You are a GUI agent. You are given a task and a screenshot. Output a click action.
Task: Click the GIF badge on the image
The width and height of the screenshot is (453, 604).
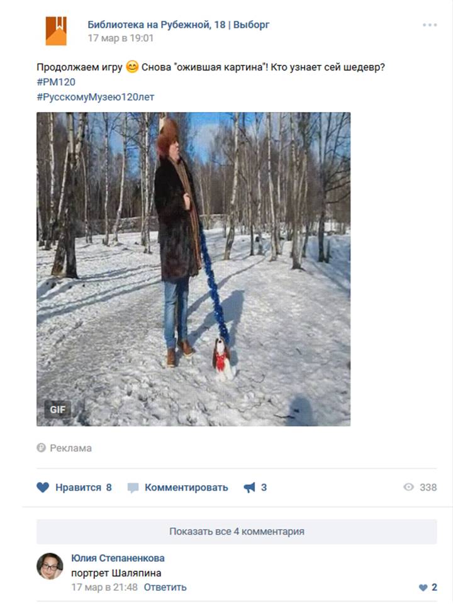pos(58,410)
